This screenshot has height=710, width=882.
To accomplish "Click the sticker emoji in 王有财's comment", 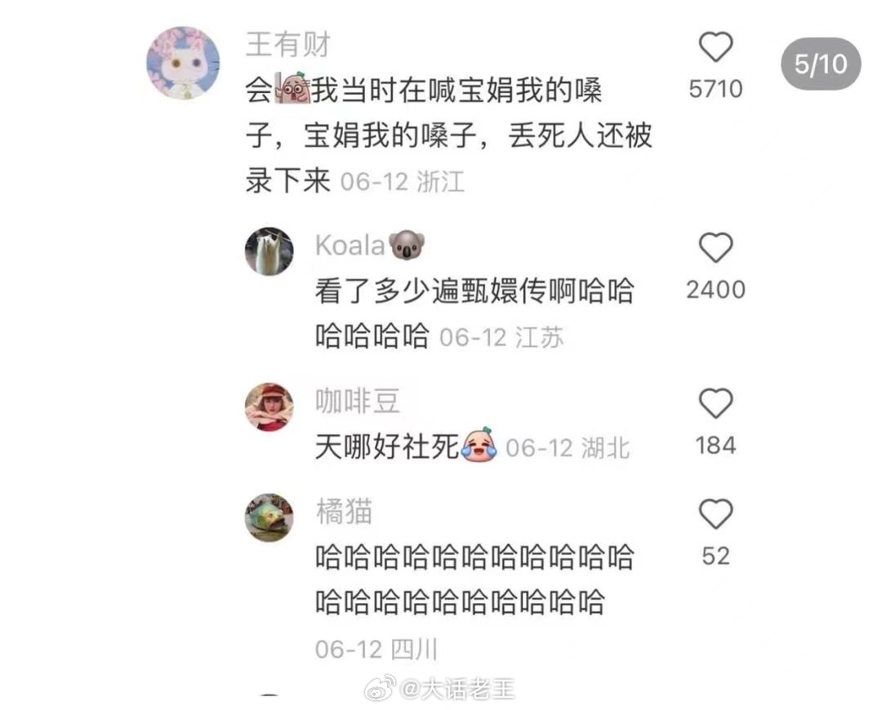I will (292, 88).
